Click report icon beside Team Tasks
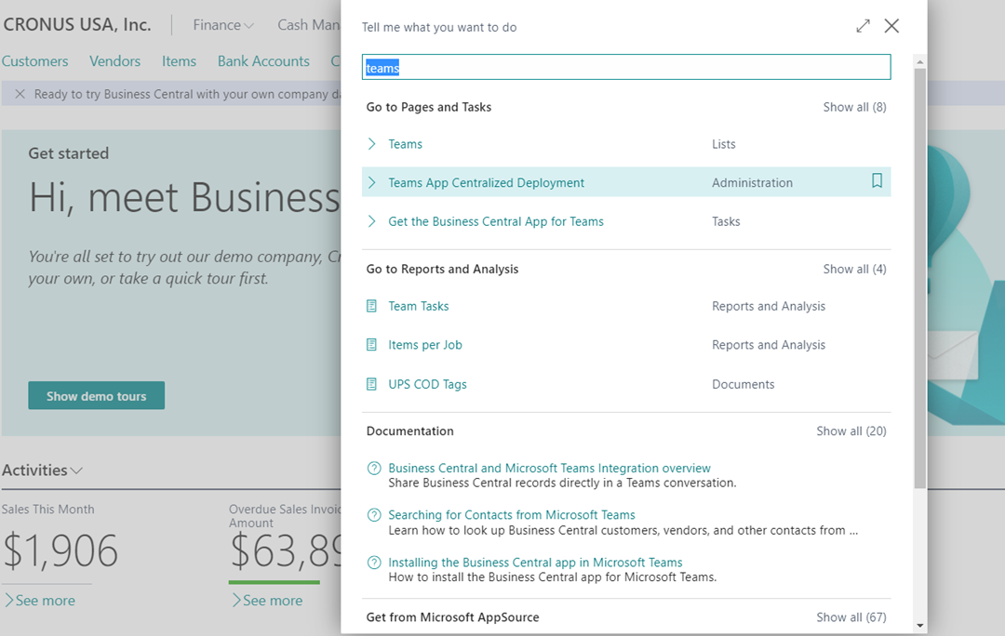1005x636 pixels. 371,306
